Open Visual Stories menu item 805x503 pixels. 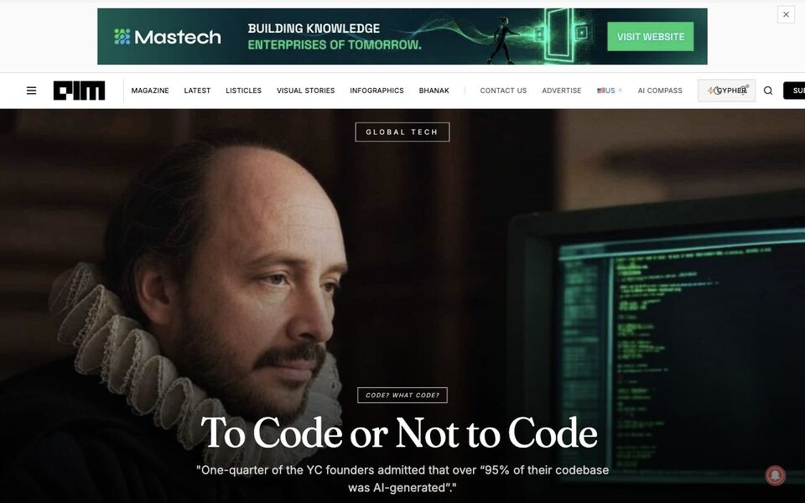[305, 91]
